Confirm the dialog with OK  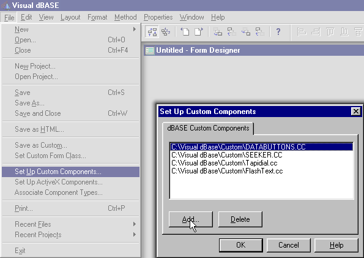pos(241,245)
